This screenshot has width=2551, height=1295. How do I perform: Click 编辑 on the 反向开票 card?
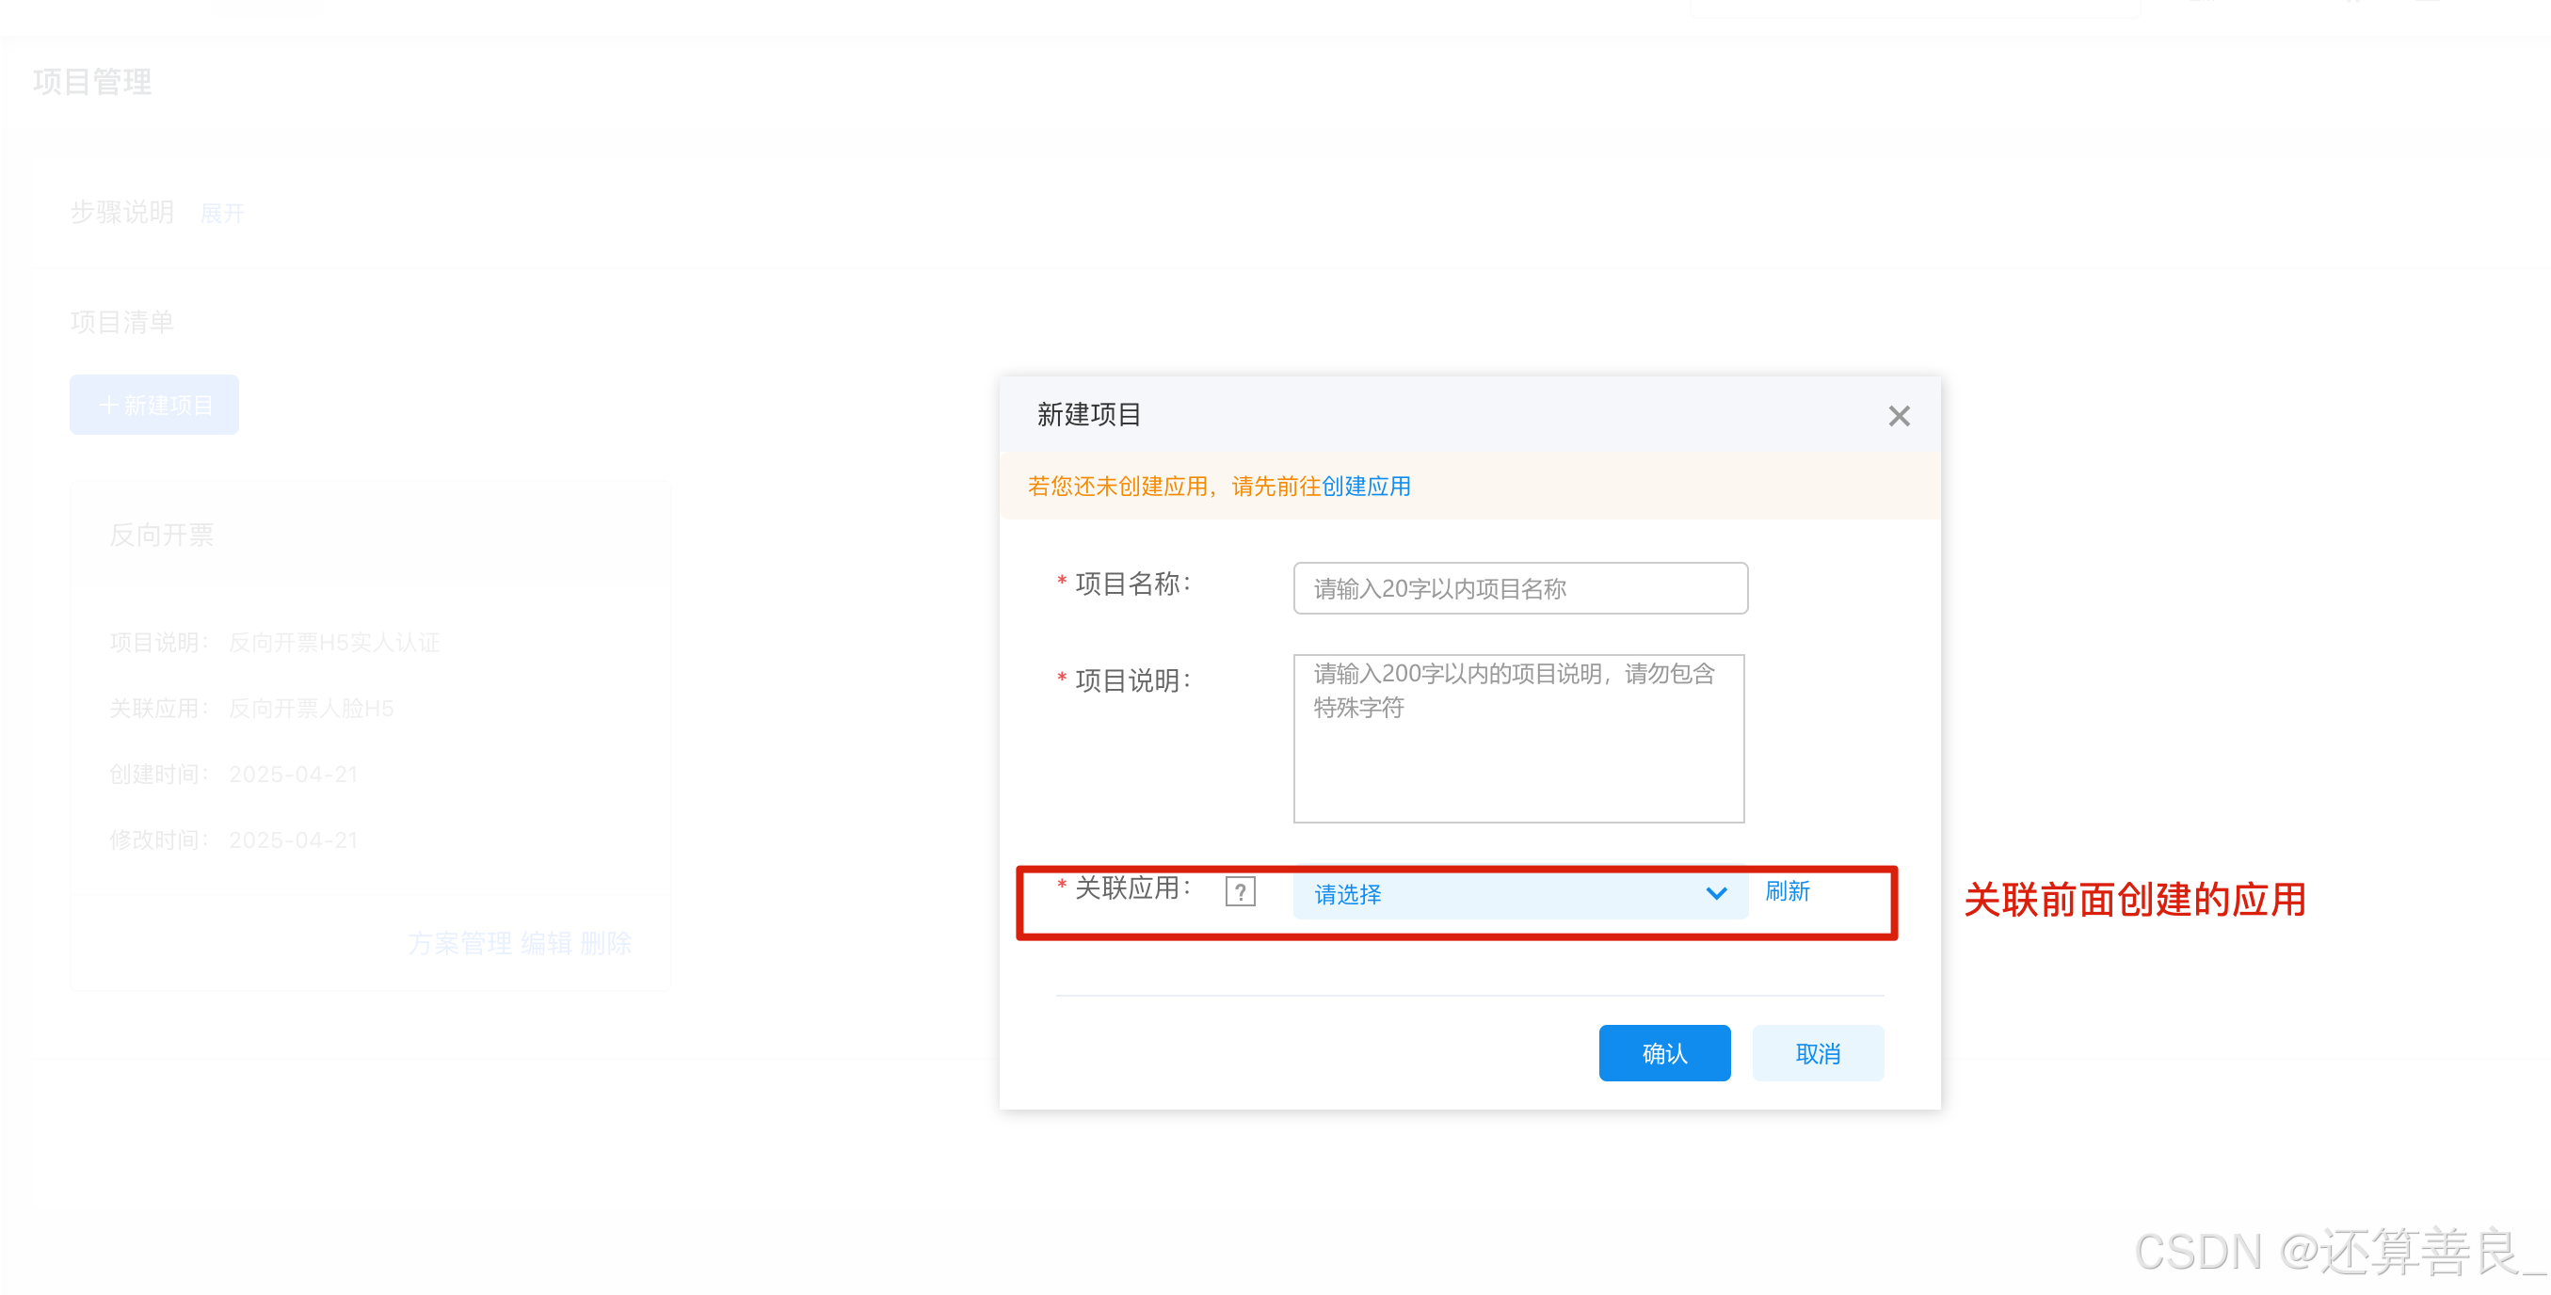pos(546,942)
